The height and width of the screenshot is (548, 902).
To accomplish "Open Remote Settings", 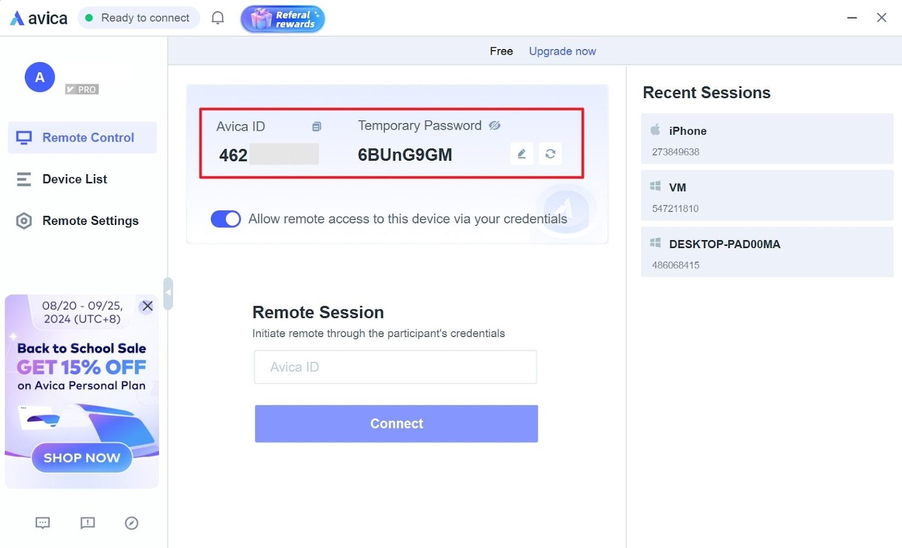I will click(90, 221).
